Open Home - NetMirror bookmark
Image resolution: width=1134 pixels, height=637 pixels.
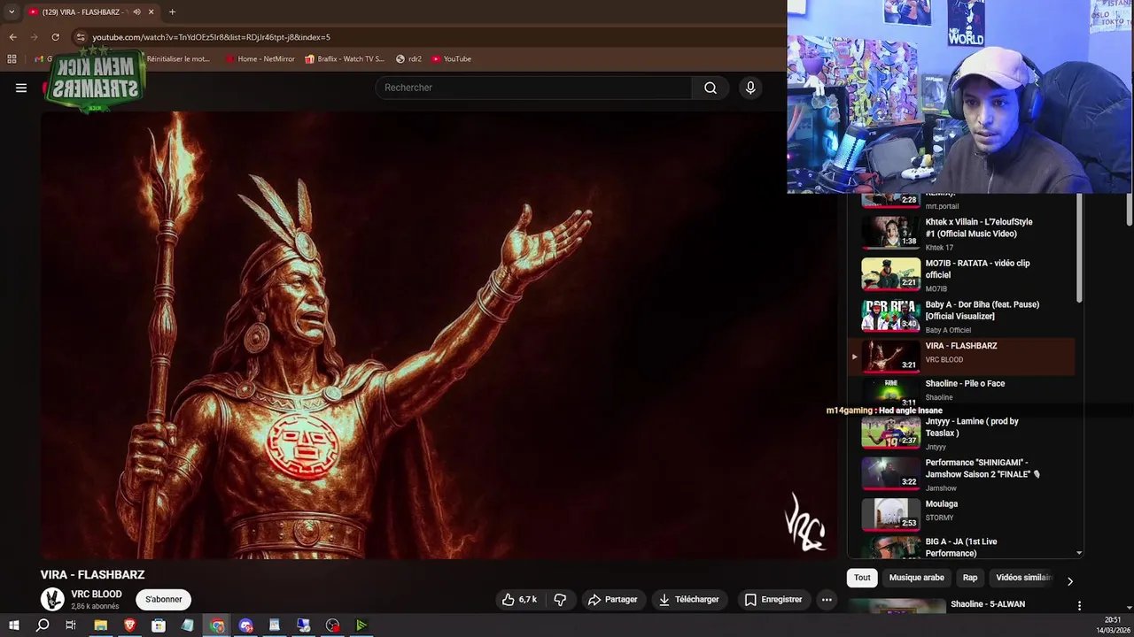click(x=260, y=59)
